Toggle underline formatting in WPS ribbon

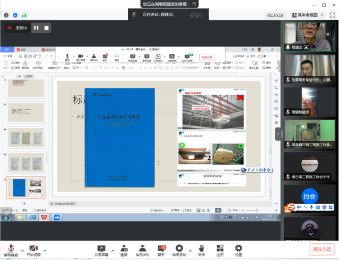pos(96,68)
